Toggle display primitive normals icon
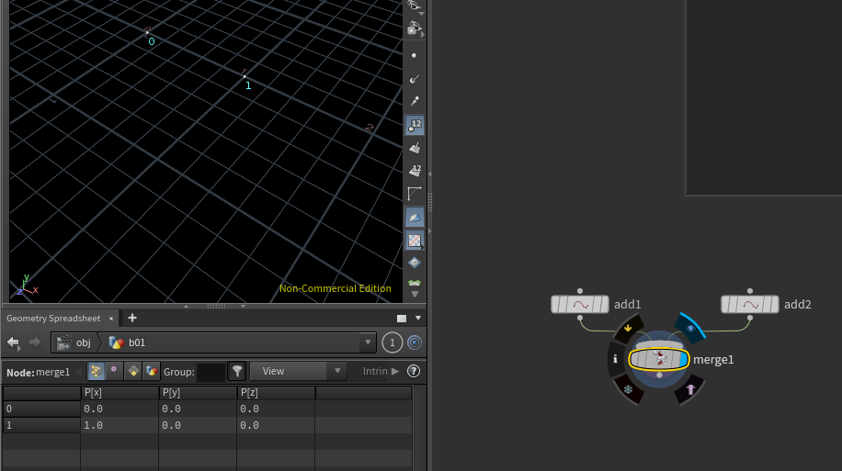Viewport: 842px width, 471px height. (x=414, y=148)
